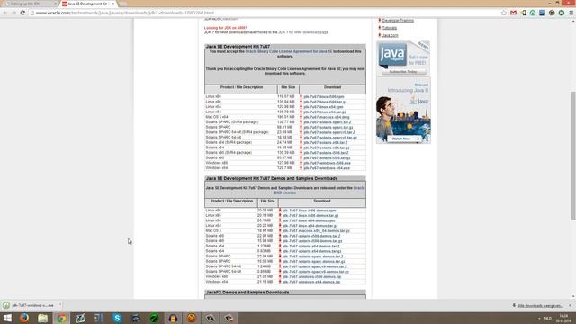Download jdk-7u67-solaris-i586-demos.tar.Z
This screenshot has height=324, width=576.
(x=311, y=236)
